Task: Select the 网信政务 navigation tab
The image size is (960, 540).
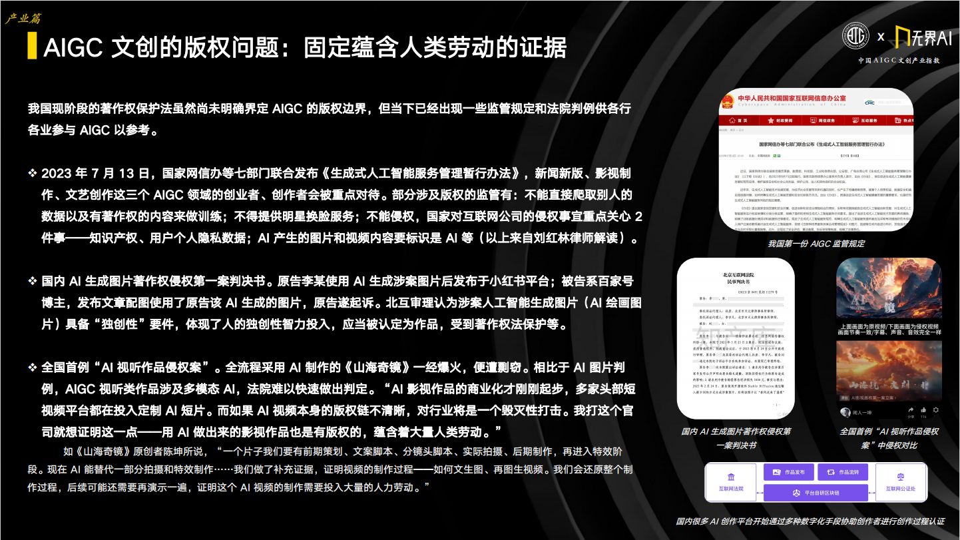Action: click(x=823, y=121)
